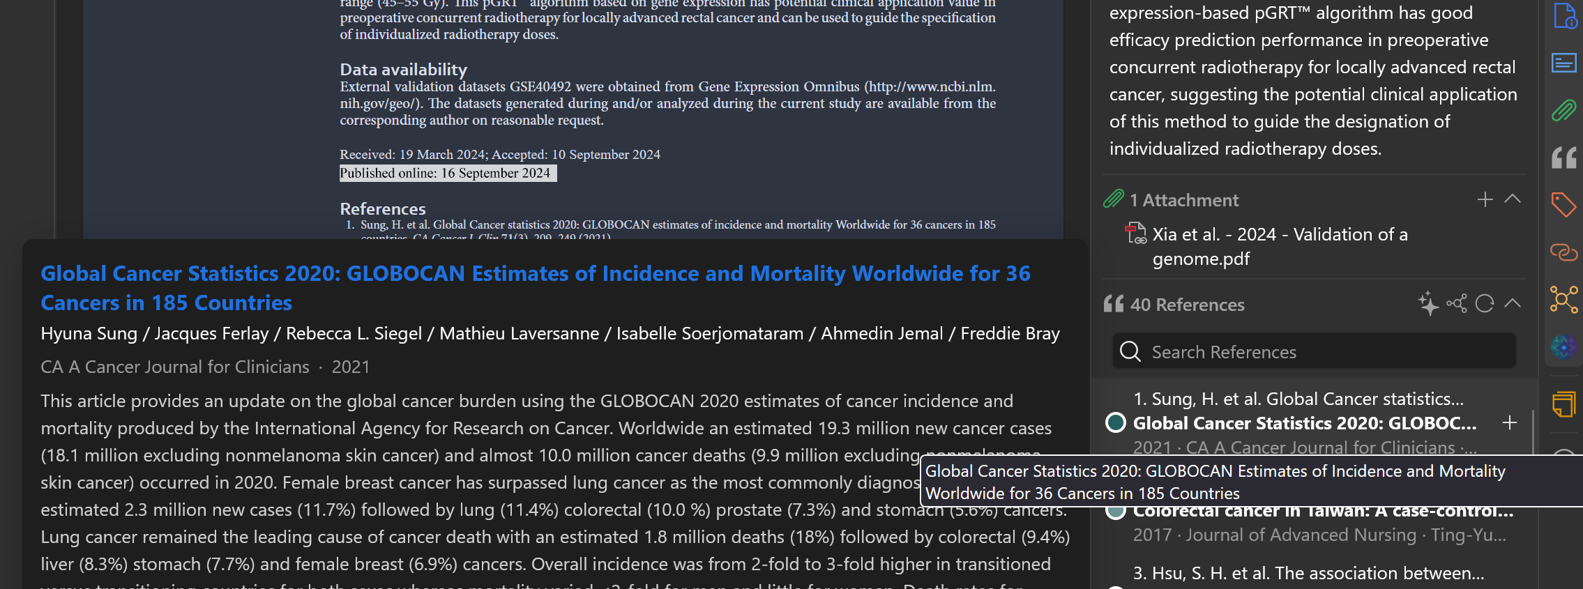Open the Related items pane in sidebar
1583x589 pixels.
click(1564, 252)
